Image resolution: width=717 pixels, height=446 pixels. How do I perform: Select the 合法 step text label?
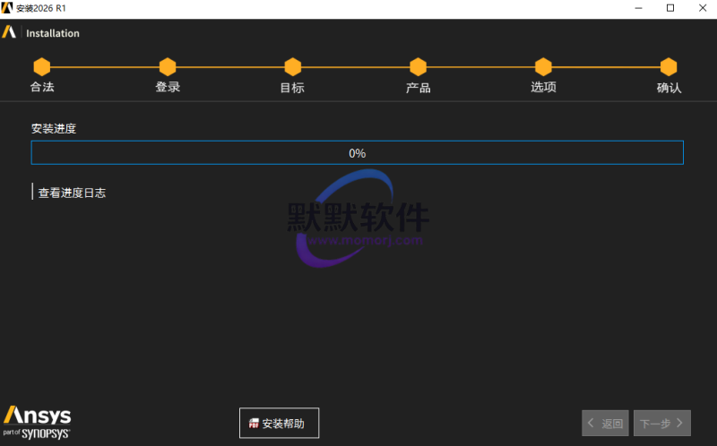[x=42, y=88]
